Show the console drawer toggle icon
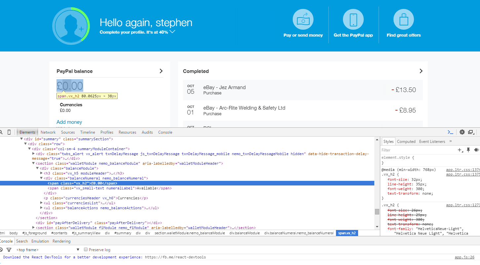This screenshot has height=265, width=480. 450,132
